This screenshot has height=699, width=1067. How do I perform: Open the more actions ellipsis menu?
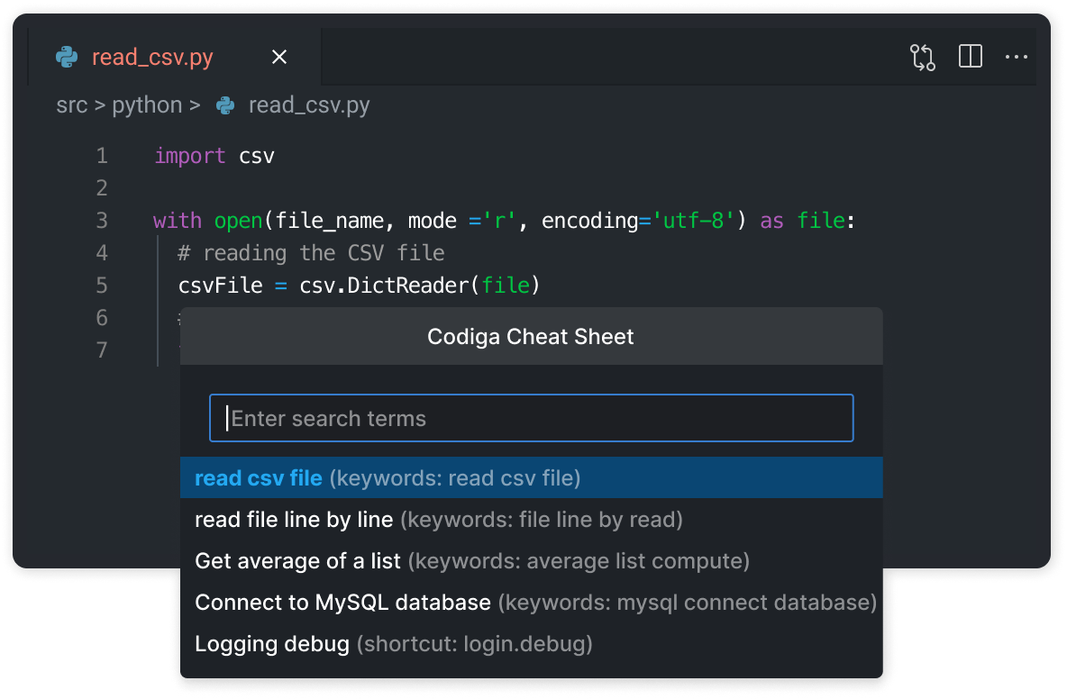point(1017,57)
